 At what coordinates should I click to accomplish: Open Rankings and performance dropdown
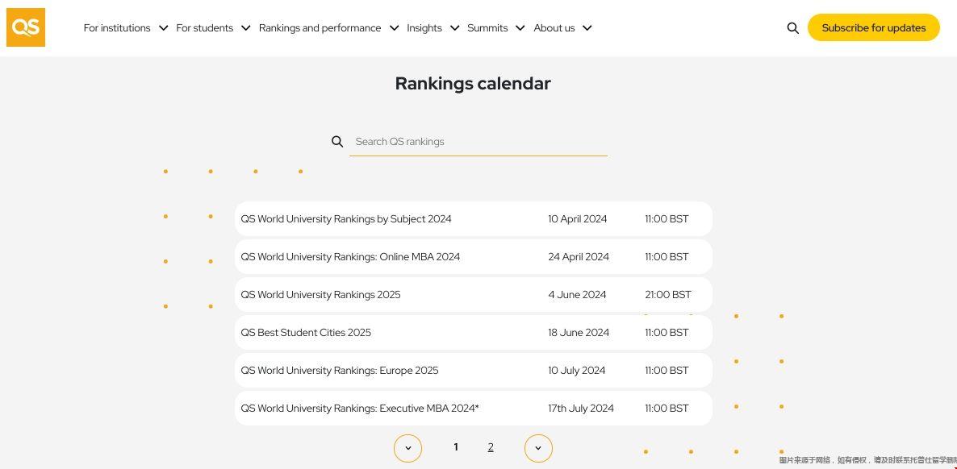tap(328, 28)
